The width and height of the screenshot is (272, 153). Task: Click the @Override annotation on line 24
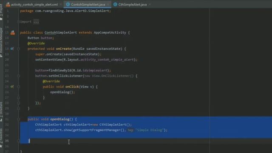tap(51, 81)
